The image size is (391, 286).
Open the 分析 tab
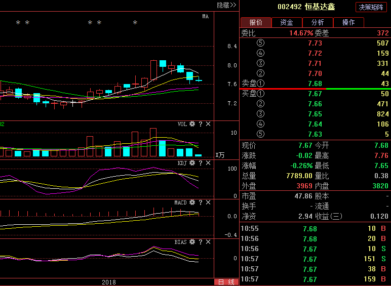tap(318, 22)
